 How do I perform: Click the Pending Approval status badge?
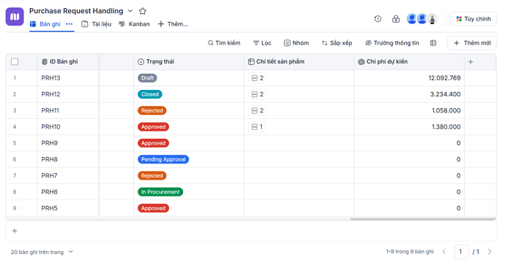tap(163, 159)
